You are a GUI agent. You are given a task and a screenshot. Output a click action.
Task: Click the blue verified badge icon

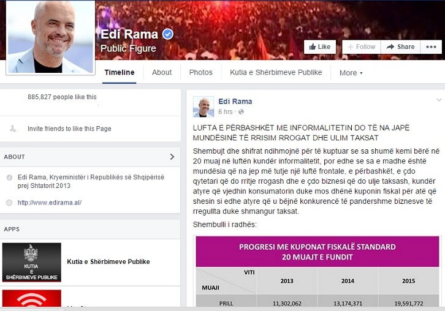tap(168, 34)
